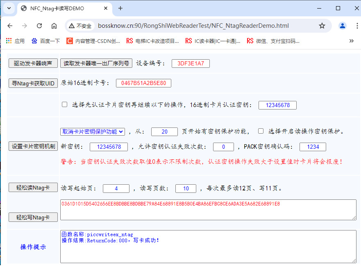The image size is (361, 266).
Task: Click the hex data textarea
Action: point(208,210)
